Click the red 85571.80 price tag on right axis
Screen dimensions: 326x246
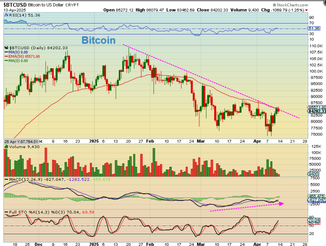[317, 107]
